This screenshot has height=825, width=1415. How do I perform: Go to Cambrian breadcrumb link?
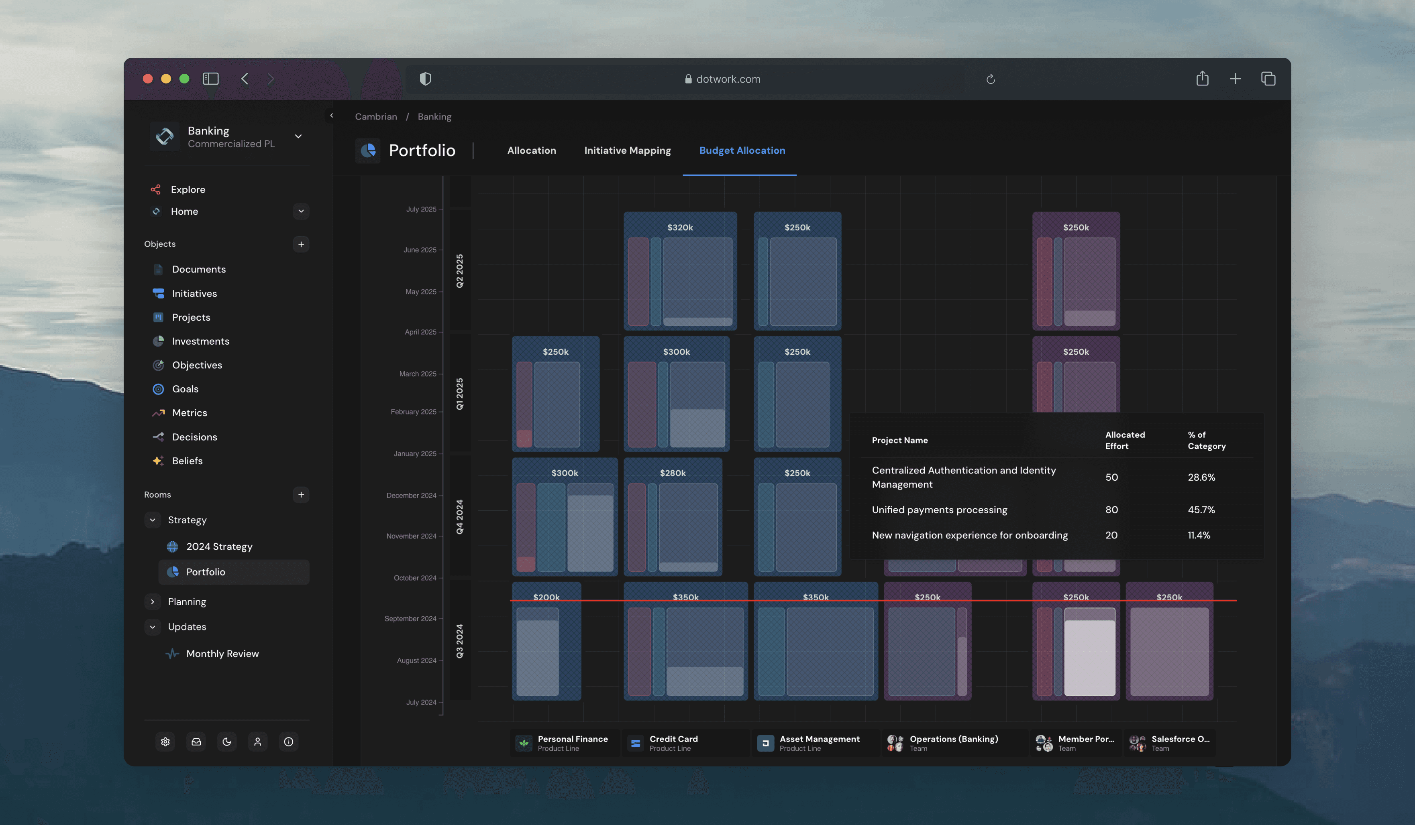click(x=376, y=117)
